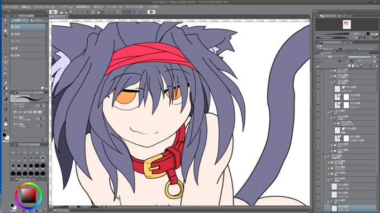Screen dimensions: 380x213
Task: Select the Pen tool
Action: (x=6, y=57)
